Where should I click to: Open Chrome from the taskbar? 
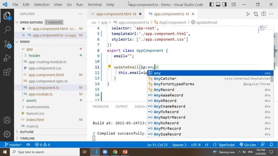click(115, 152)
